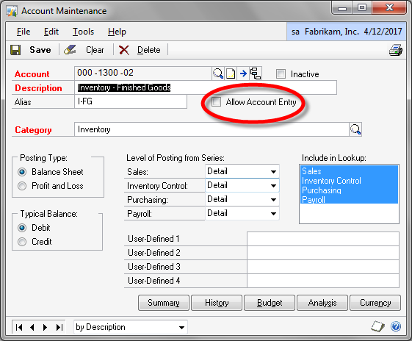This screenshot has height=341, width=412.
Task: Choose Credit as typical balance
Action: pos(22,242)
